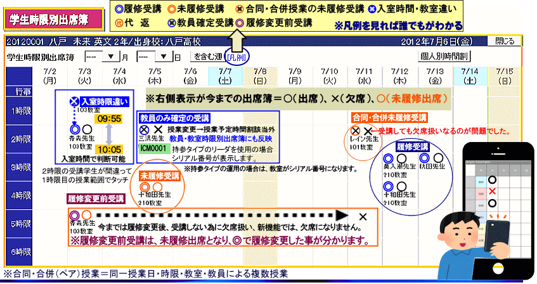Click the 4時限 row header
The height and width of the screenshot is (284, 537).
click(x=20, y=196)
